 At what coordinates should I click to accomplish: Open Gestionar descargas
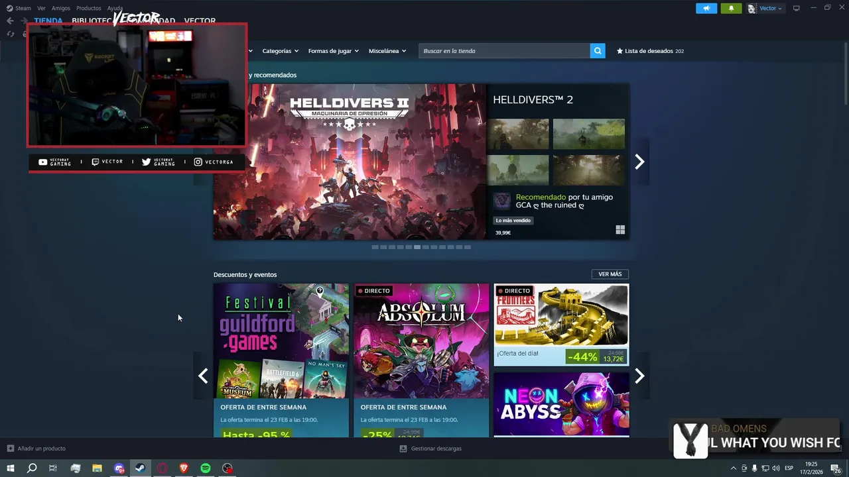pos(430,449)
